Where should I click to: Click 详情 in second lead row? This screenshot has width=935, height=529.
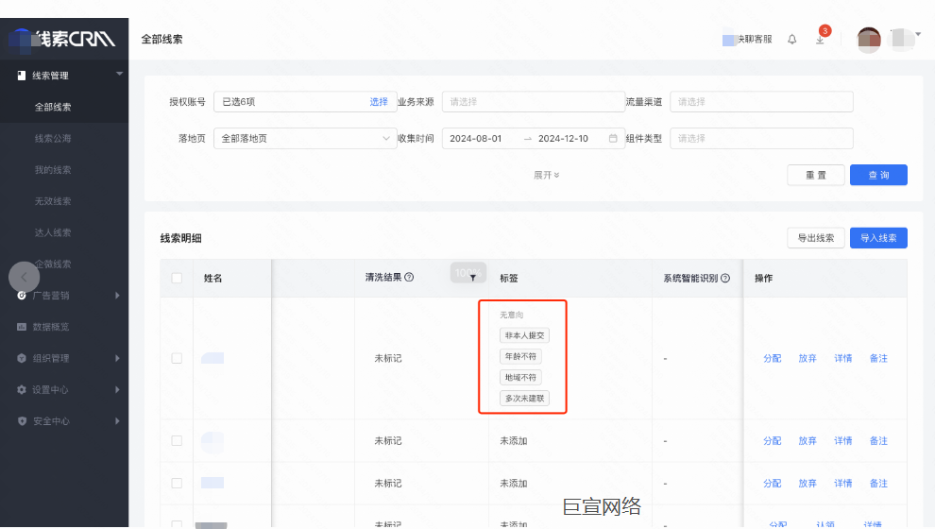point(843,440)
